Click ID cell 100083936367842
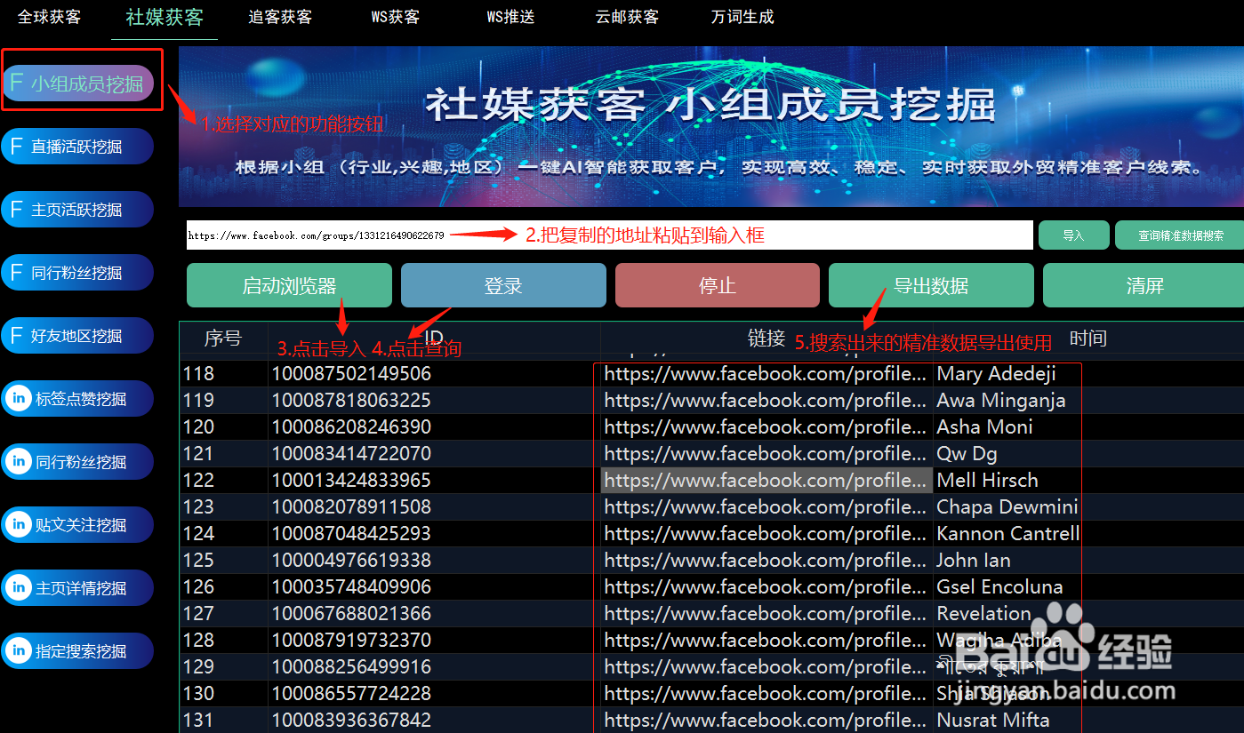1244x733 pixels. click(351, 721)
